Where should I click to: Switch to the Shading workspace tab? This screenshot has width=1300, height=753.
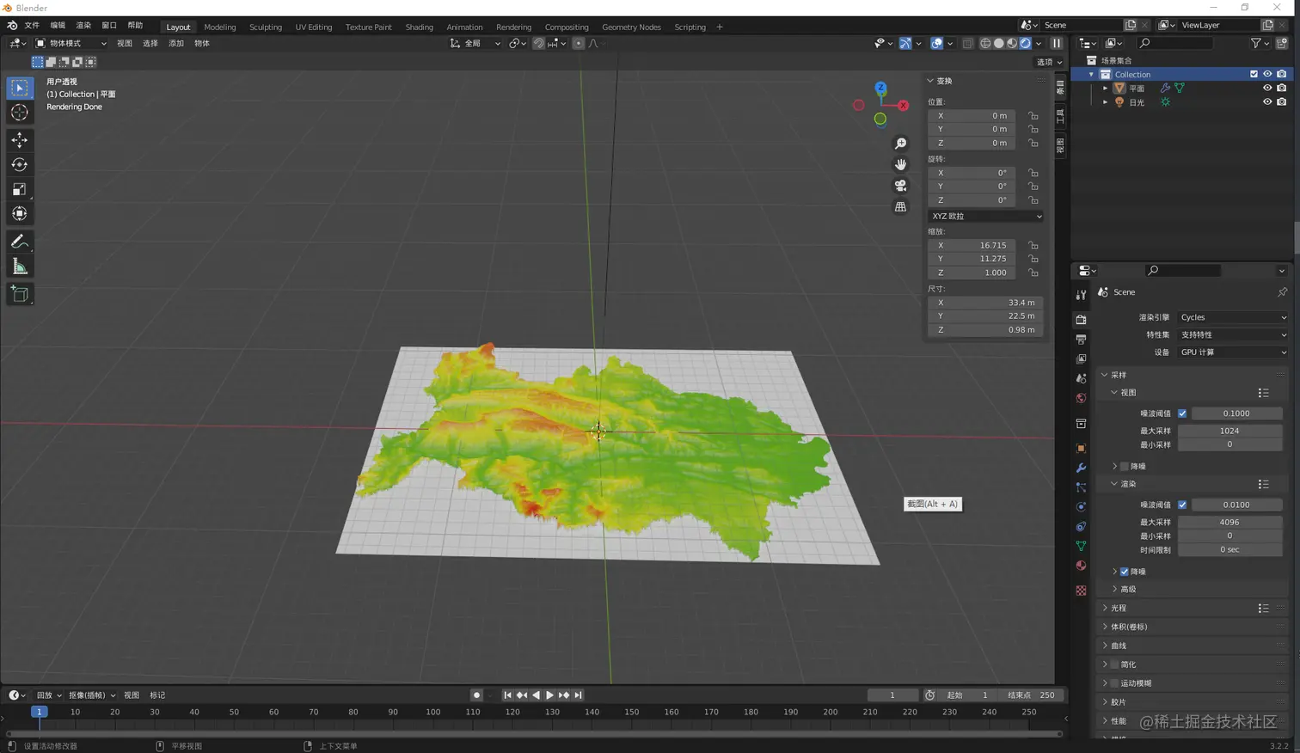[x=419, y=27]
